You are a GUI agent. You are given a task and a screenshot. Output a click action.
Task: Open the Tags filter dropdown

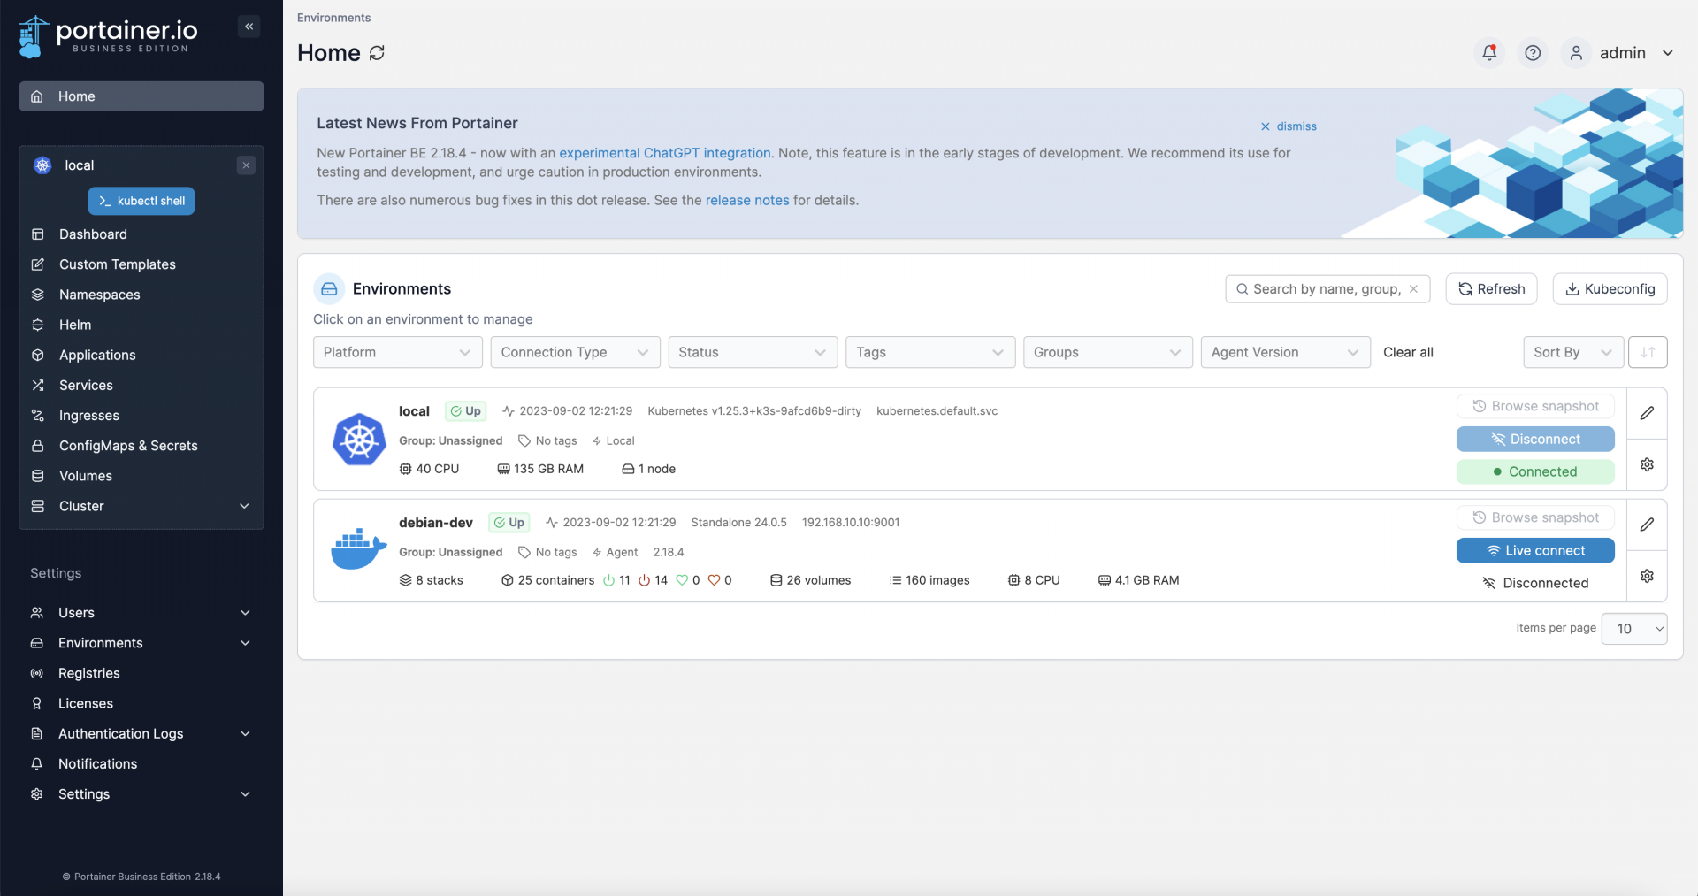[930, 352]
